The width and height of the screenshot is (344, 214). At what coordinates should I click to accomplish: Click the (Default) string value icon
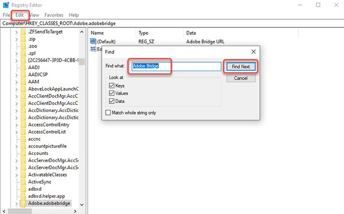(93, 41)
